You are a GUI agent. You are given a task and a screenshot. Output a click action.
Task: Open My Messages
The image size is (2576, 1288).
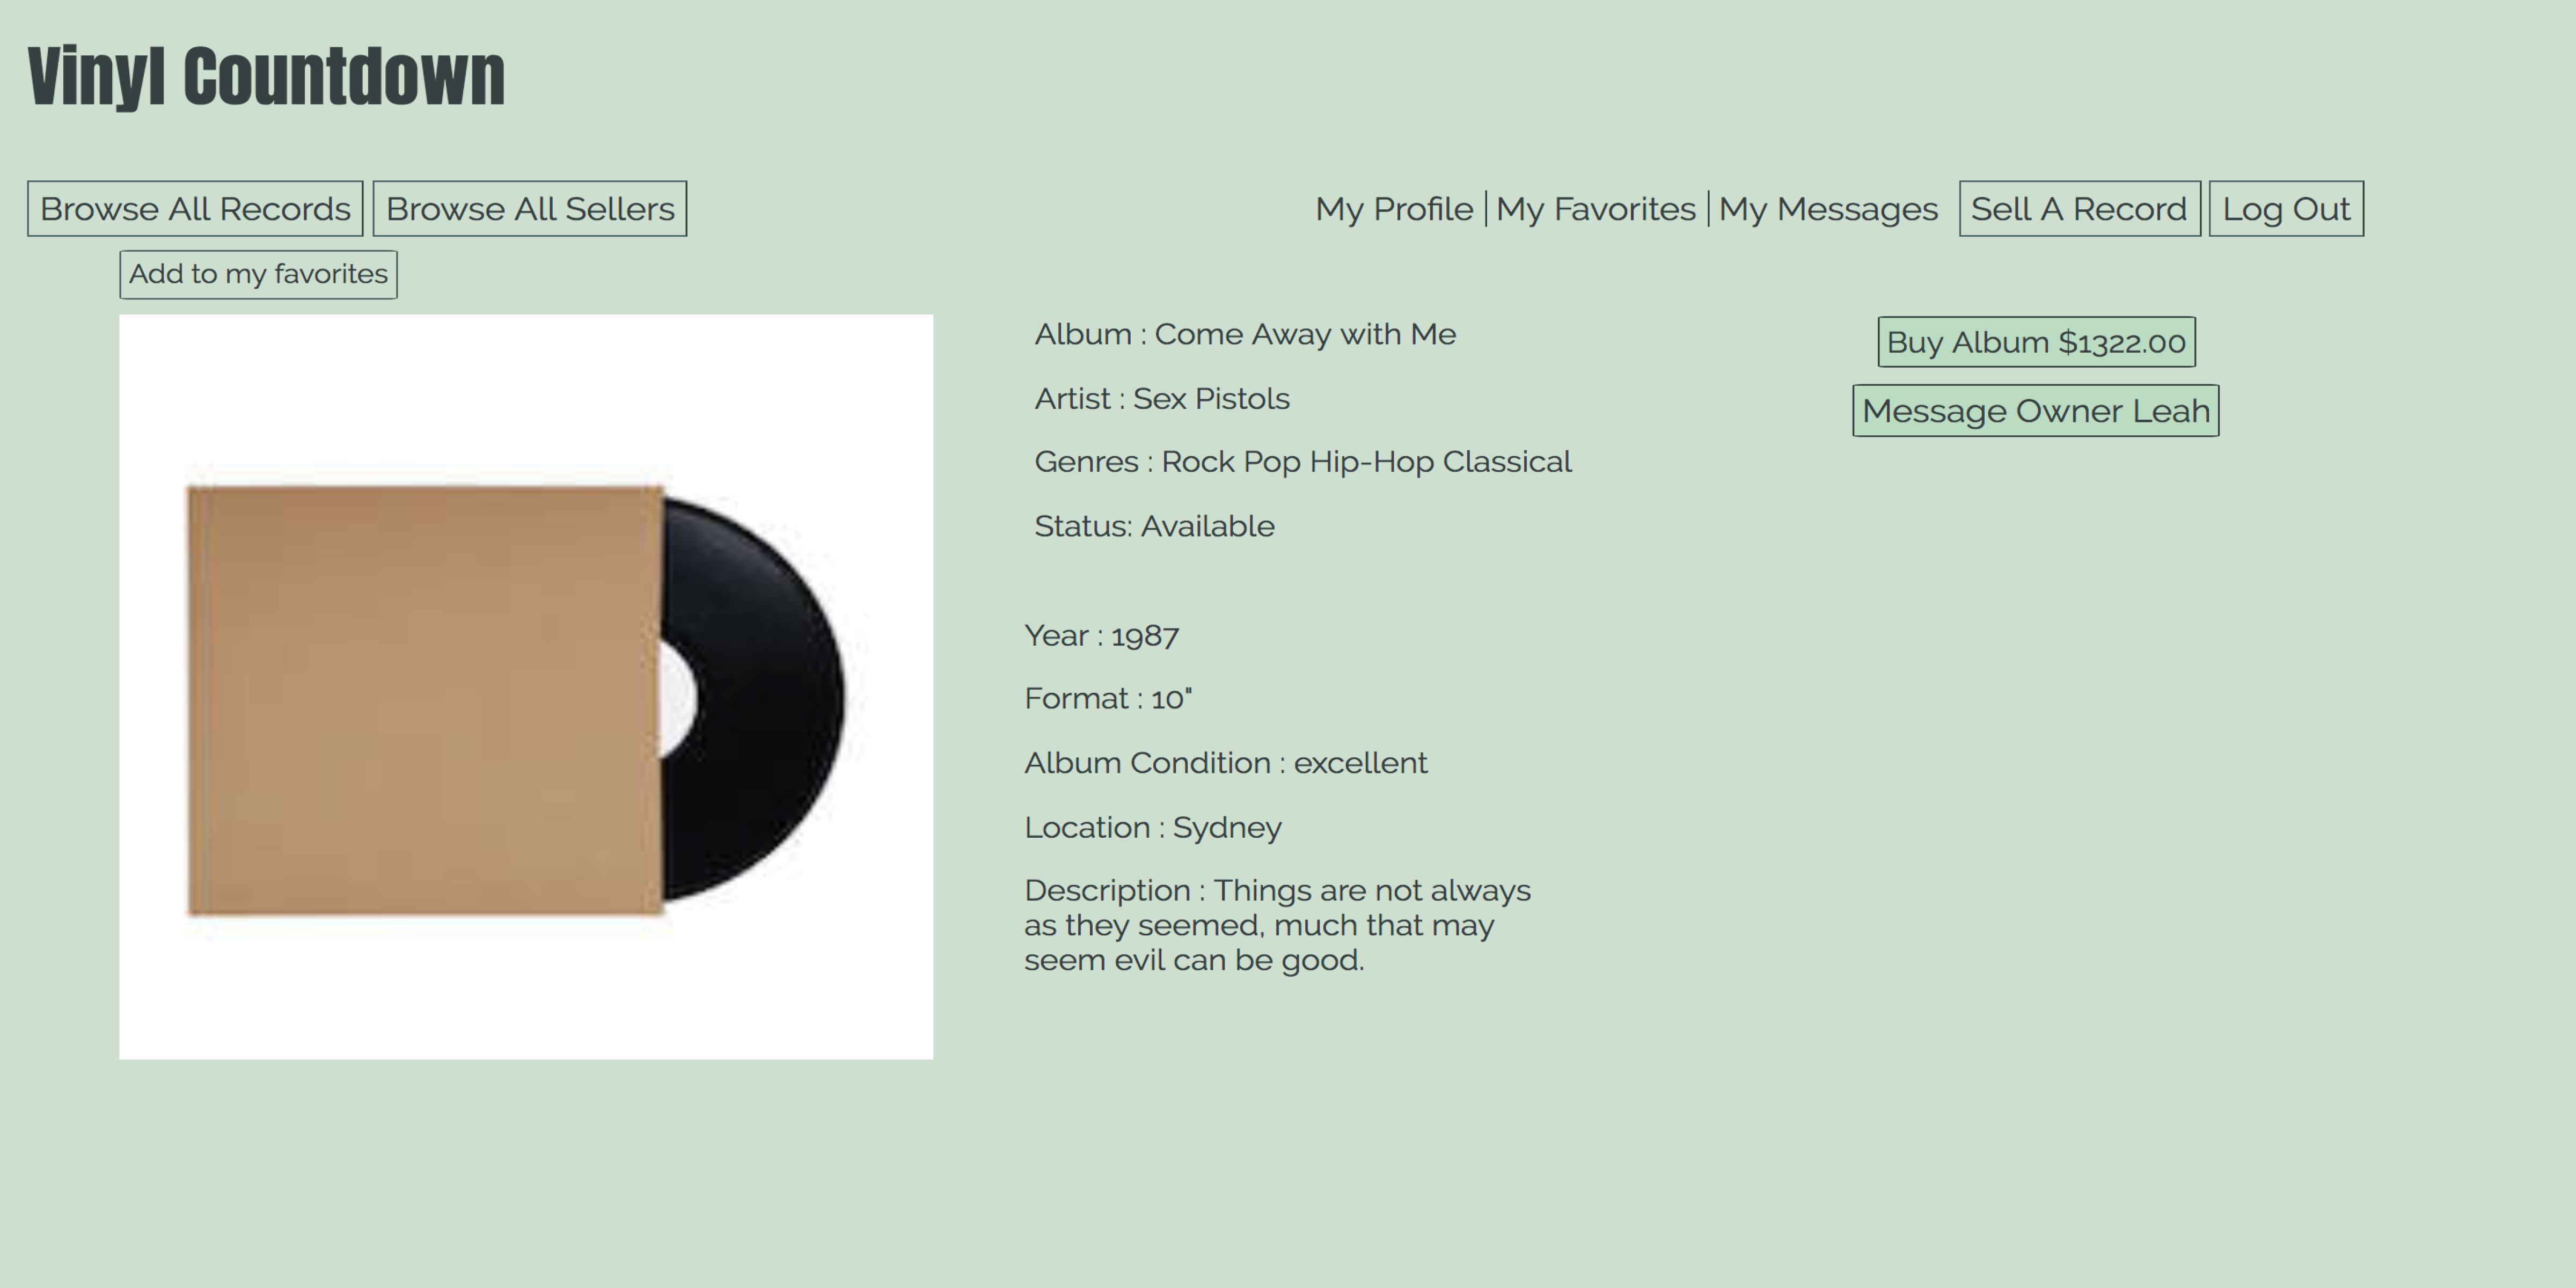point(1828,209)
